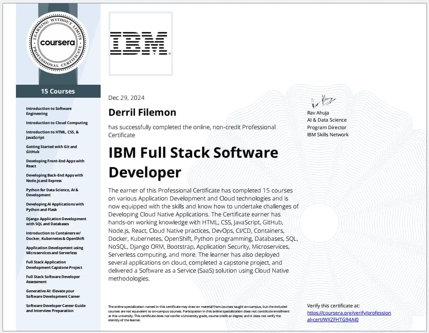
Task: Select 'Getting Started with Git and GitHub' entry
Action: 52,149
